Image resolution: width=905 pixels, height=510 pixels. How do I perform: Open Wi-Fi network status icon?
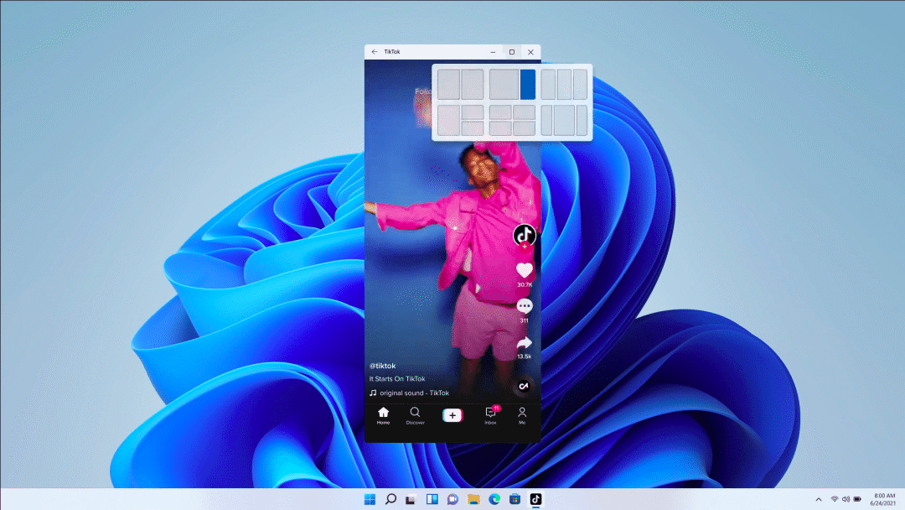tap(835, 500)
